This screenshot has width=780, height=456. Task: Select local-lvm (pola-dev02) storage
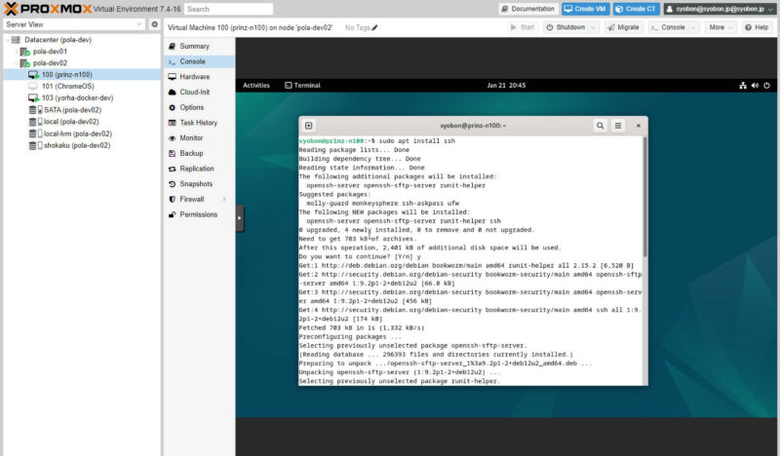tap(78, 133)
